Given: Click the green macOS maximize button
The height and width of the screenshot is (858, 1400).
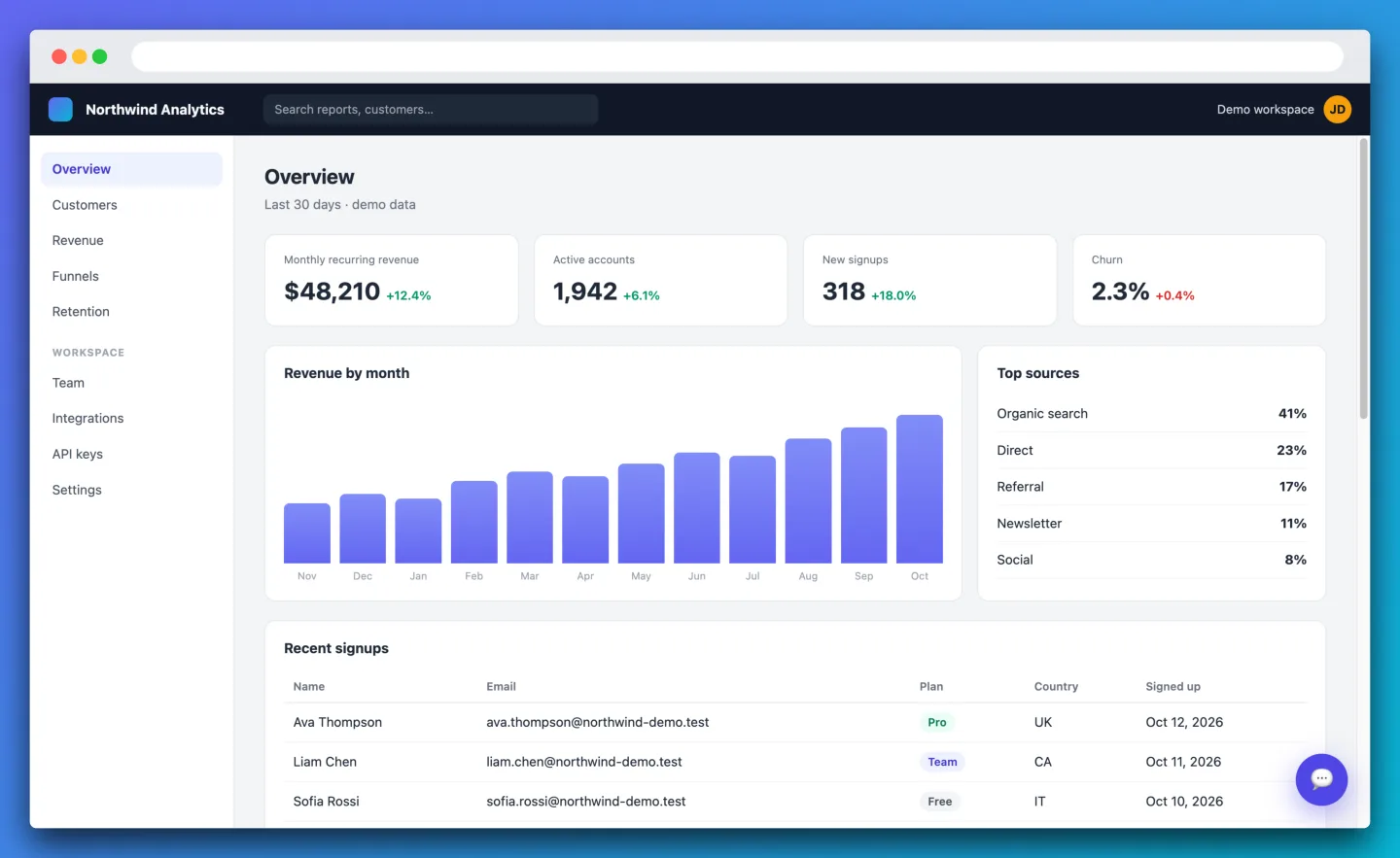Looking at the screenshot, I should pyautogui.click(x=99, y=56).
